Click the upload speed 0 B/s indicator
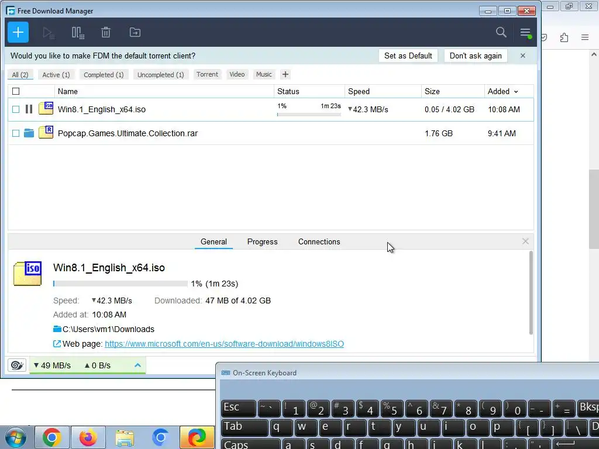Viewport: 599px width, 449px height. [x=98, y=365]
